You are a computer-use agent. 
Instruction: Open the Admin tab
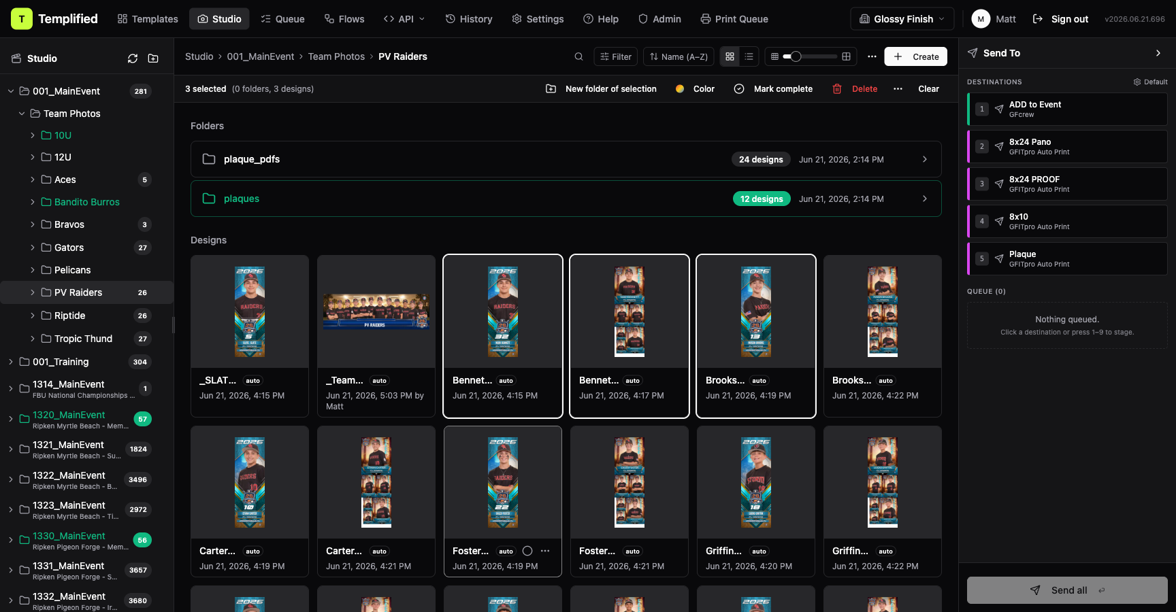[x=659, y=19]
